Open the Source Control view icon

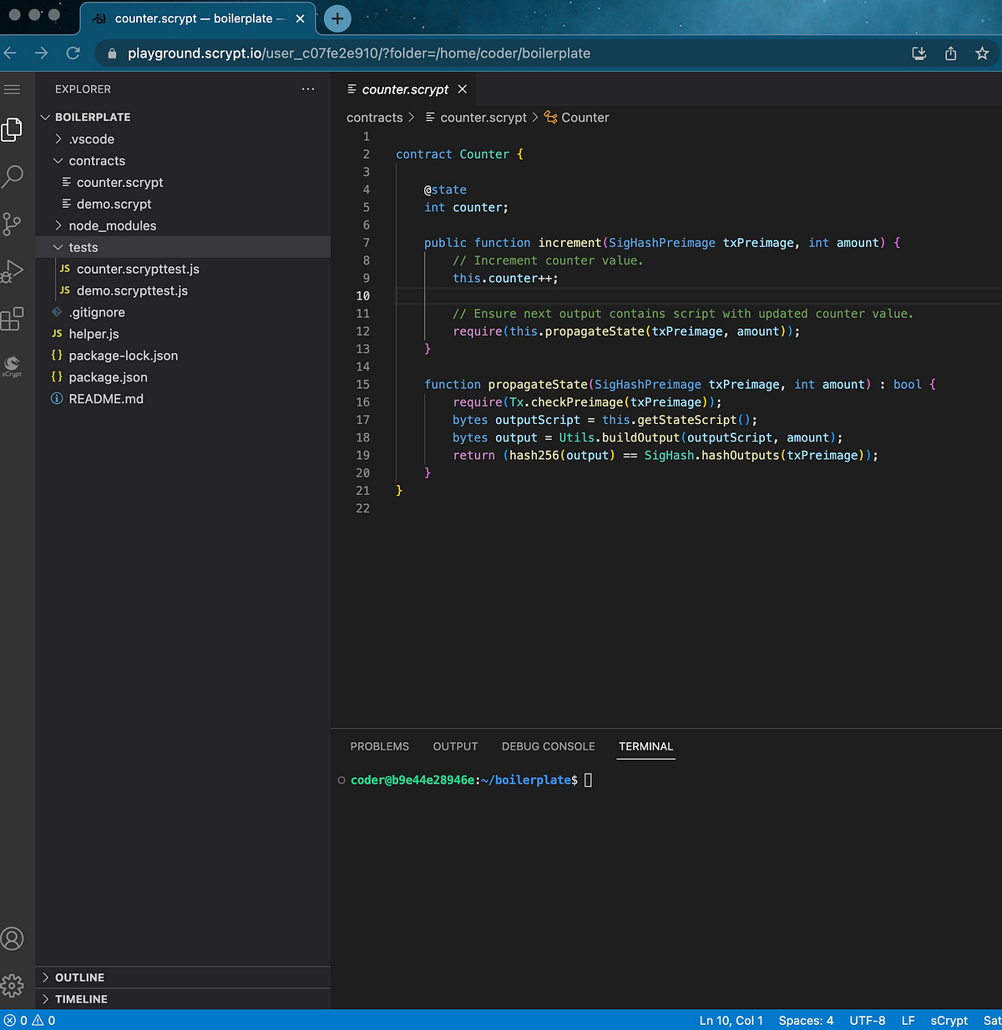[x=13, y=224]
